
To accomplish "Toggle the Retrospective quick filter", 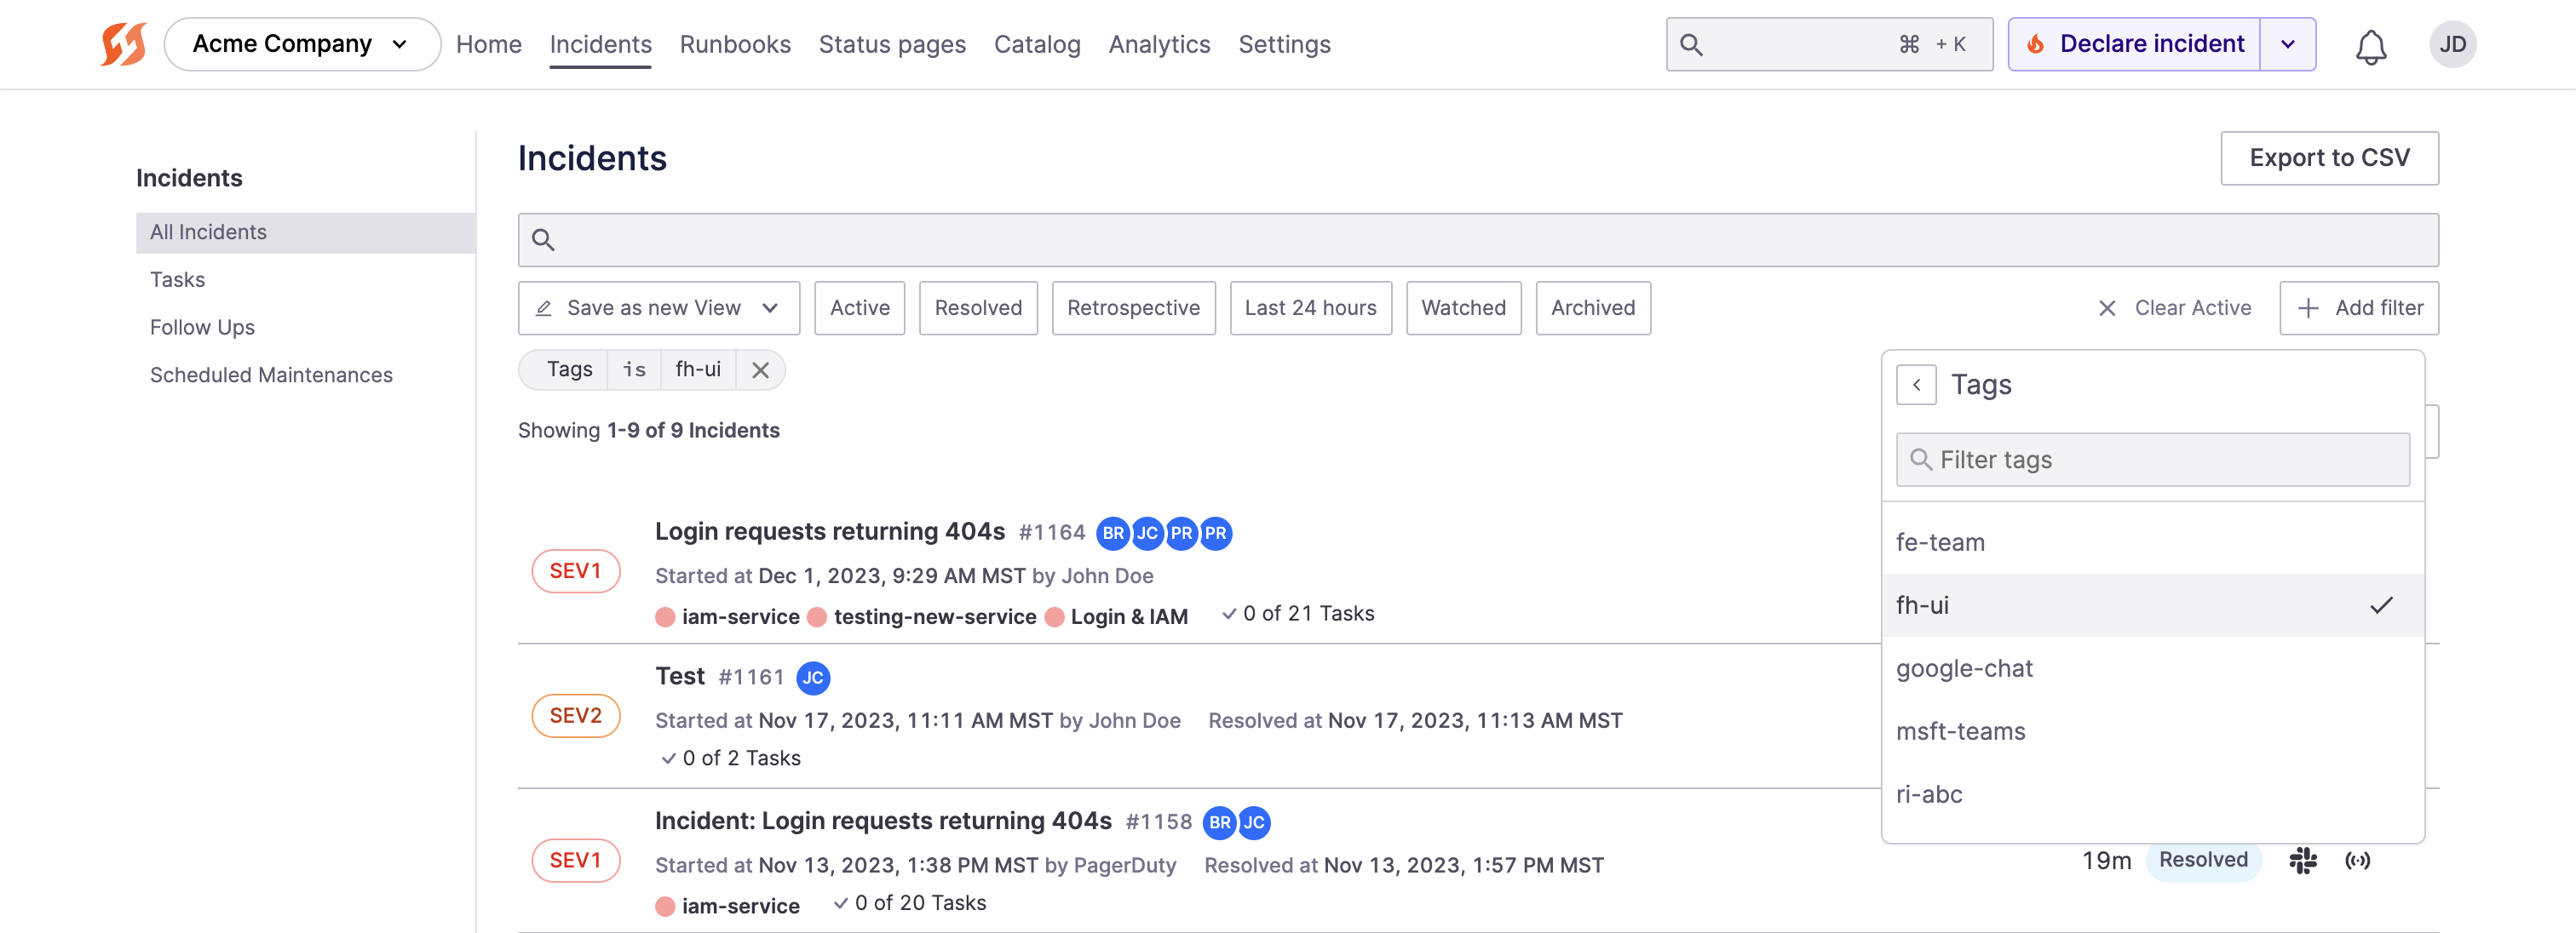I will [x=1133, y=309].
